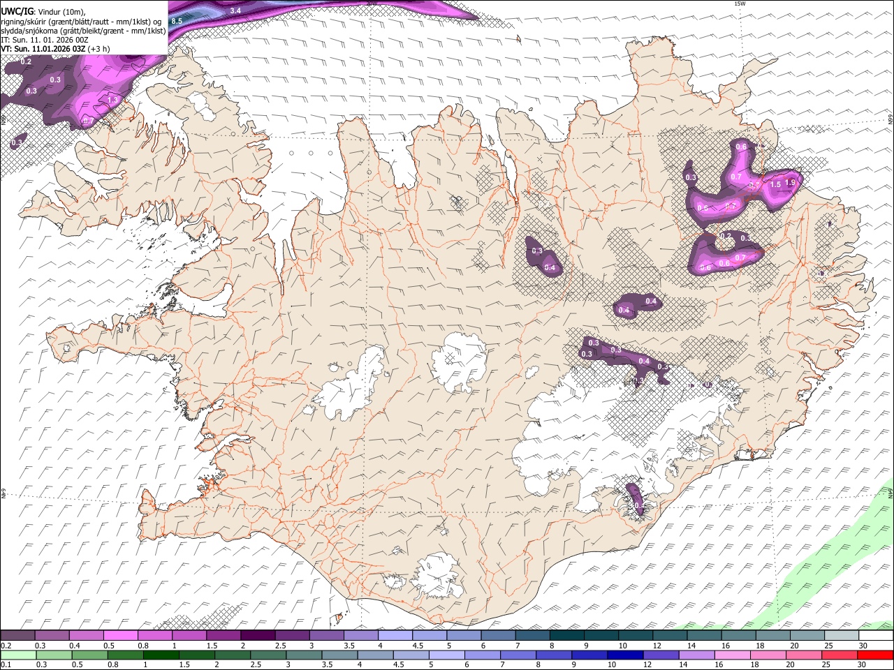
Task: Click the palest green 0.1 swatch in lower legend row
Action: [17, 655]
